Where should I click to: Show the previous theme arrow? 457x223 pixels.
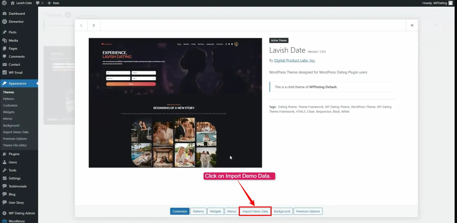coord(81,25)
